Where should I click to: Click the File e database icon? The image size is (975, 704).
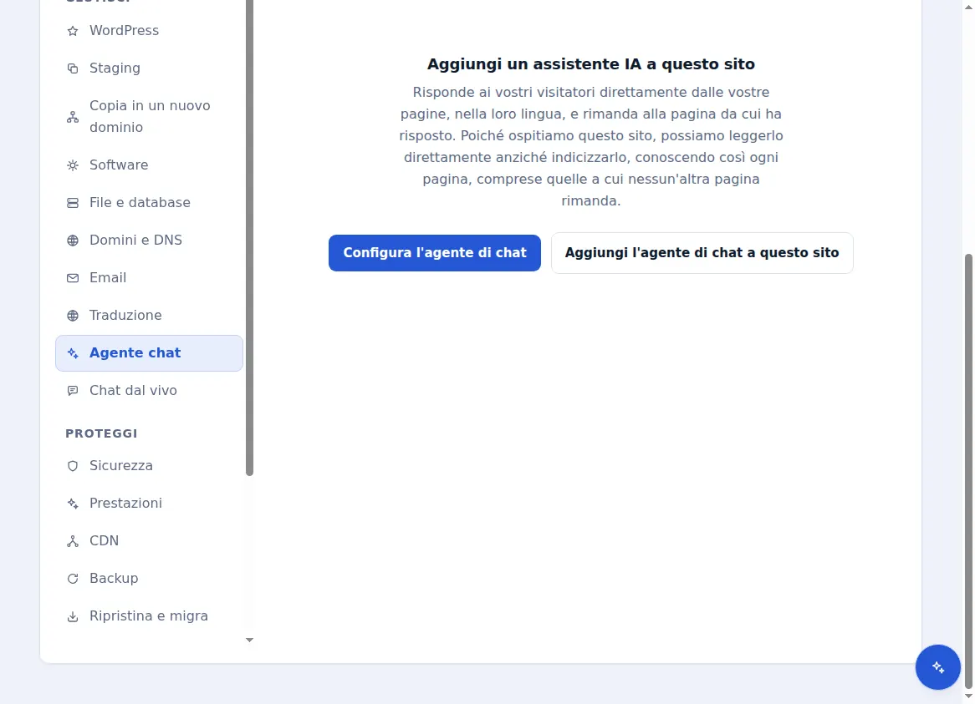tap(73, 203)
